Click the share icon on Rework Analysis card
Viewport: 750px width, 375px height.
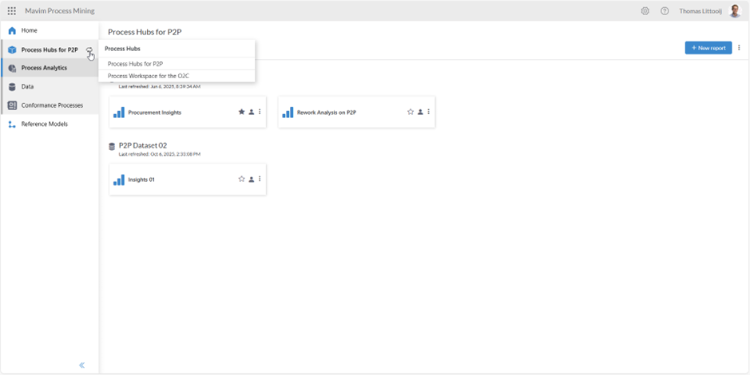tap(420, 112)
